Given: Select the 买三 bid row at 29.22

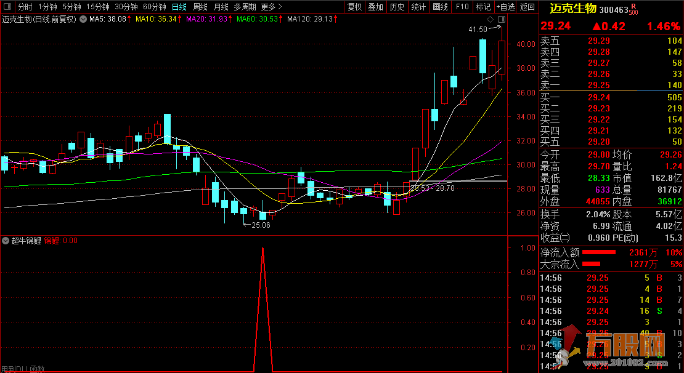Looking at the screenshot, I should click(x=611, y=119).
